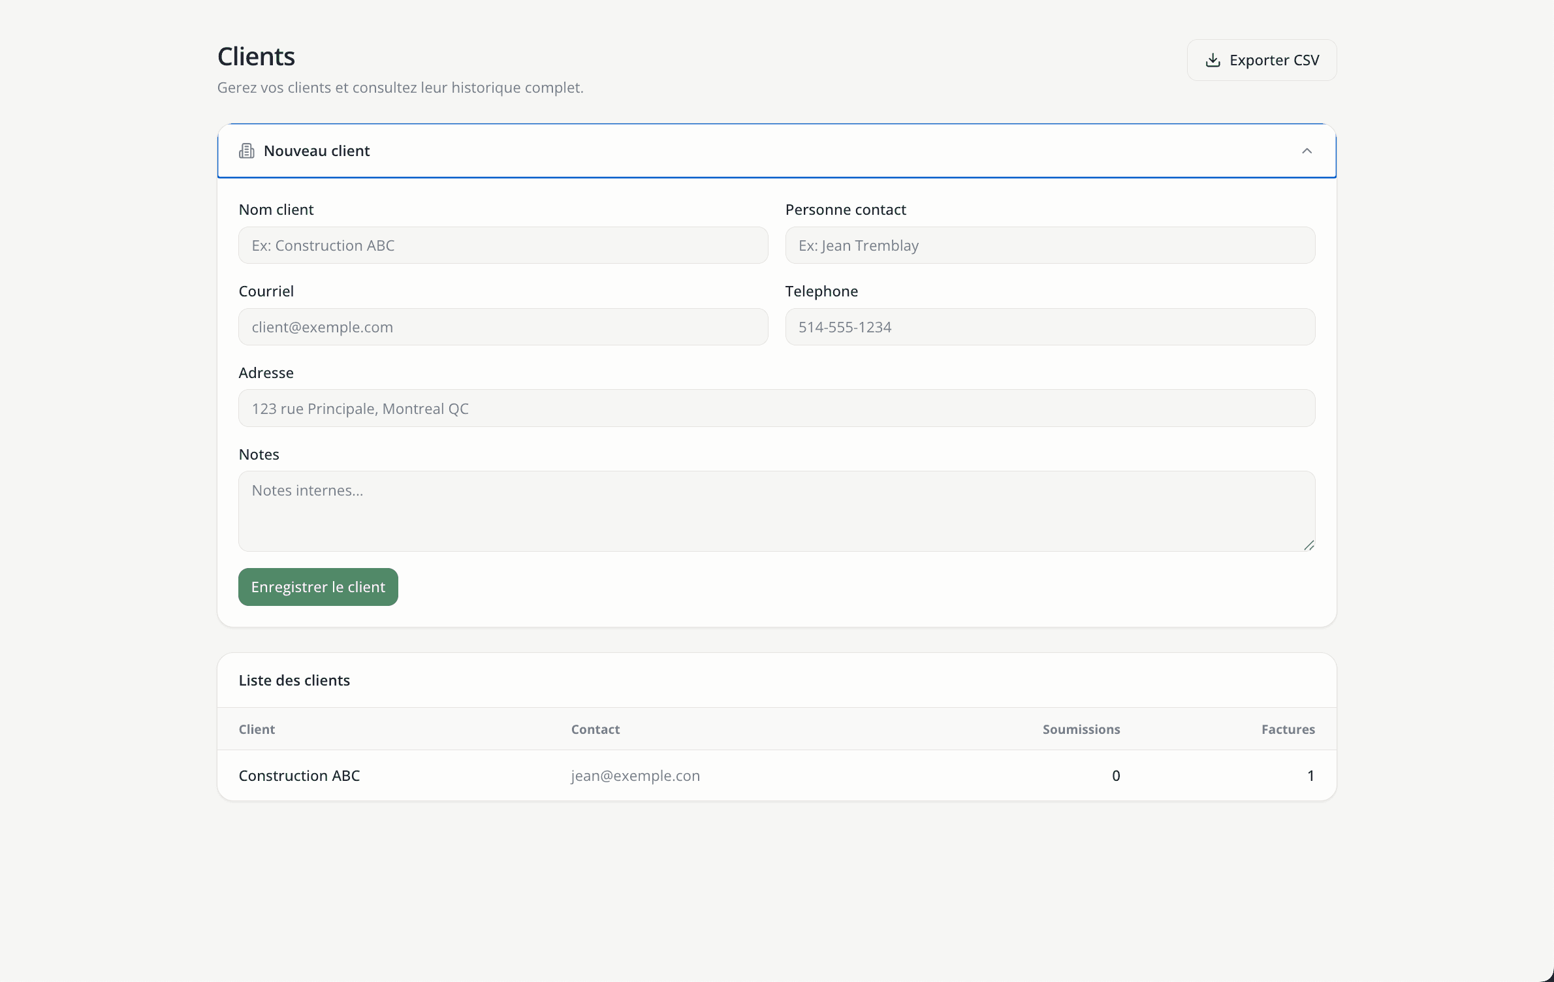Select the Construction ABC client row

point(300,776)
